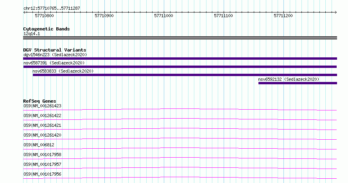Click the 57711100 ruler coordinate
This screenshot has width=348, height=183.
pos(223,16)
